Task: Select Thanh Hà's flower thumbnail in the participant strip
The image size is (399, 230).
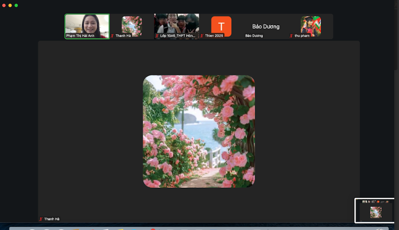Action: point(132,25)
